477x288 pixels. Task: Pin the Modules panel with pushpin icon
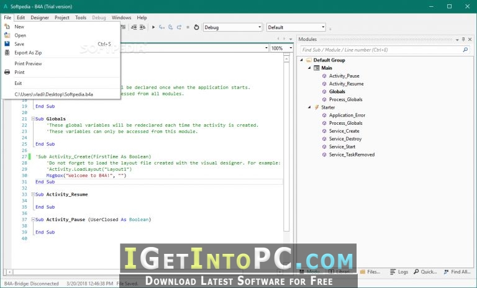(x=463, y=39)
